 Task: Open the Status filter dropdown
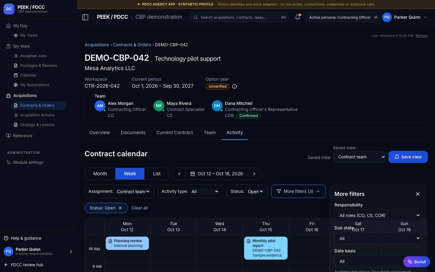(255, 192)
